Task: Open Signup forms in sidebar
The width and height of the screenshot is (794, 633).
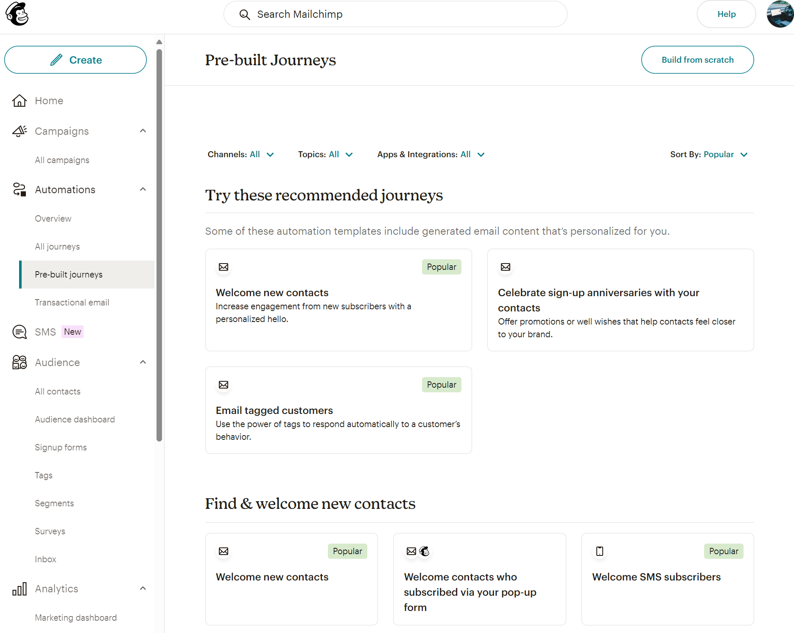Action: coord(61,447)
